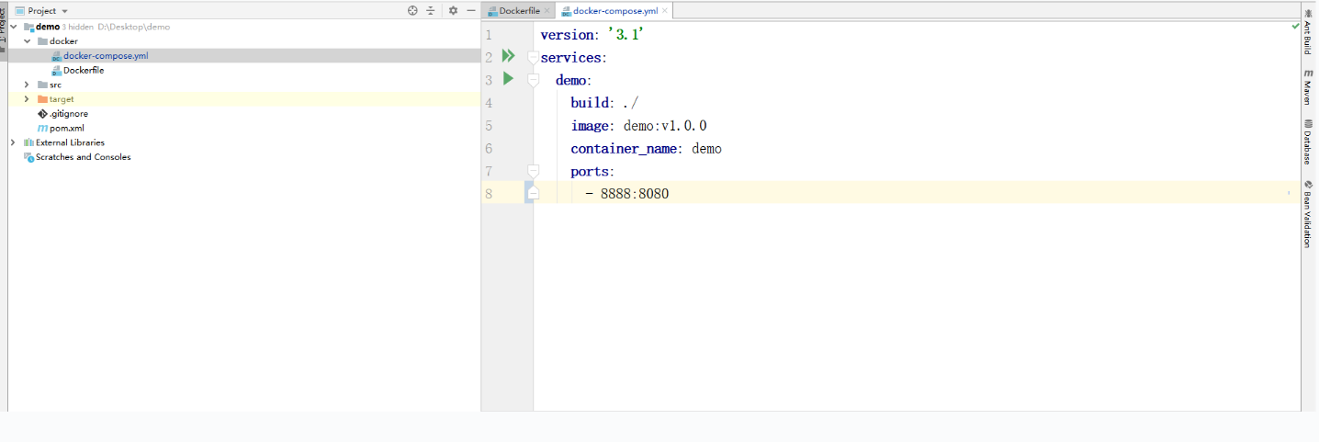The image size is (1319, 442).
Task: Expand External Libraries node
Action: [14, 142]
